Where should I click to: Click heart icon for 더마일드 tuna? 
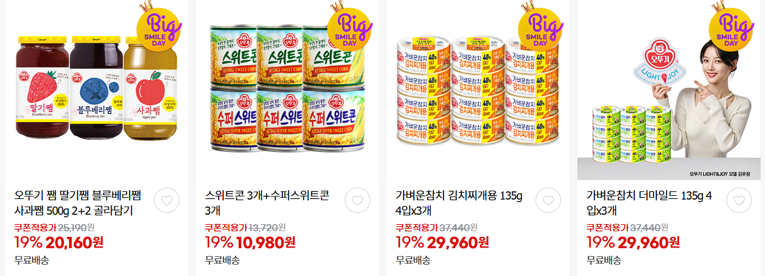click(x=739, y=200)
